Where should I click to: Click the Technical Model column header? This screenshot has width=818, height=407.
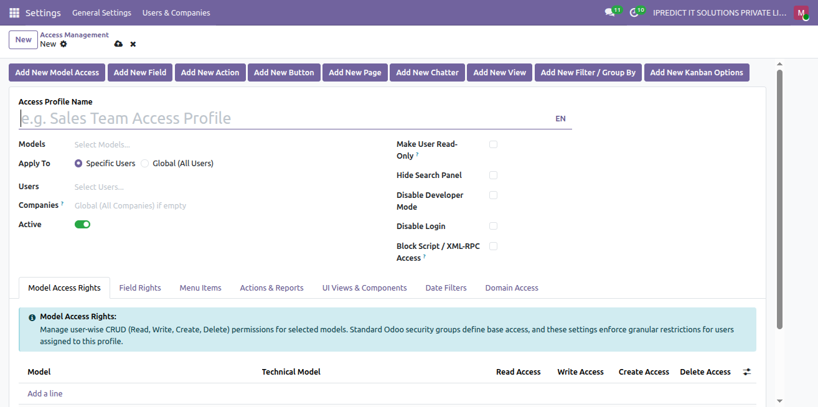coord(291,372)
